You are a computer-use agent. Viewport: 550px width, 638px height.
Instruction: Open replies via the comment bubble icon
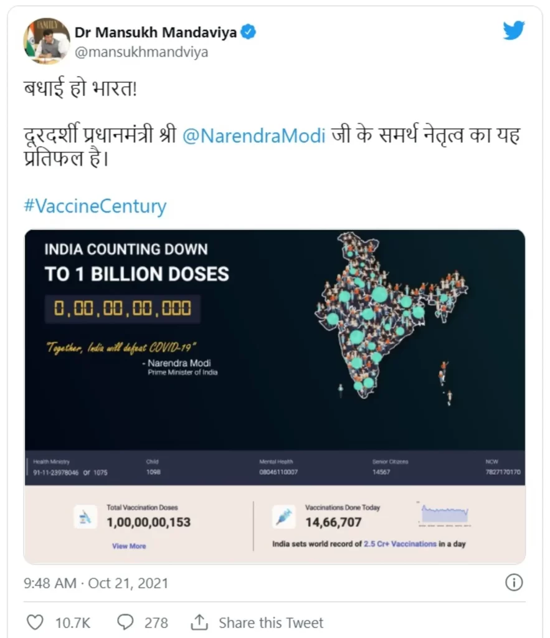coord(125,622)
